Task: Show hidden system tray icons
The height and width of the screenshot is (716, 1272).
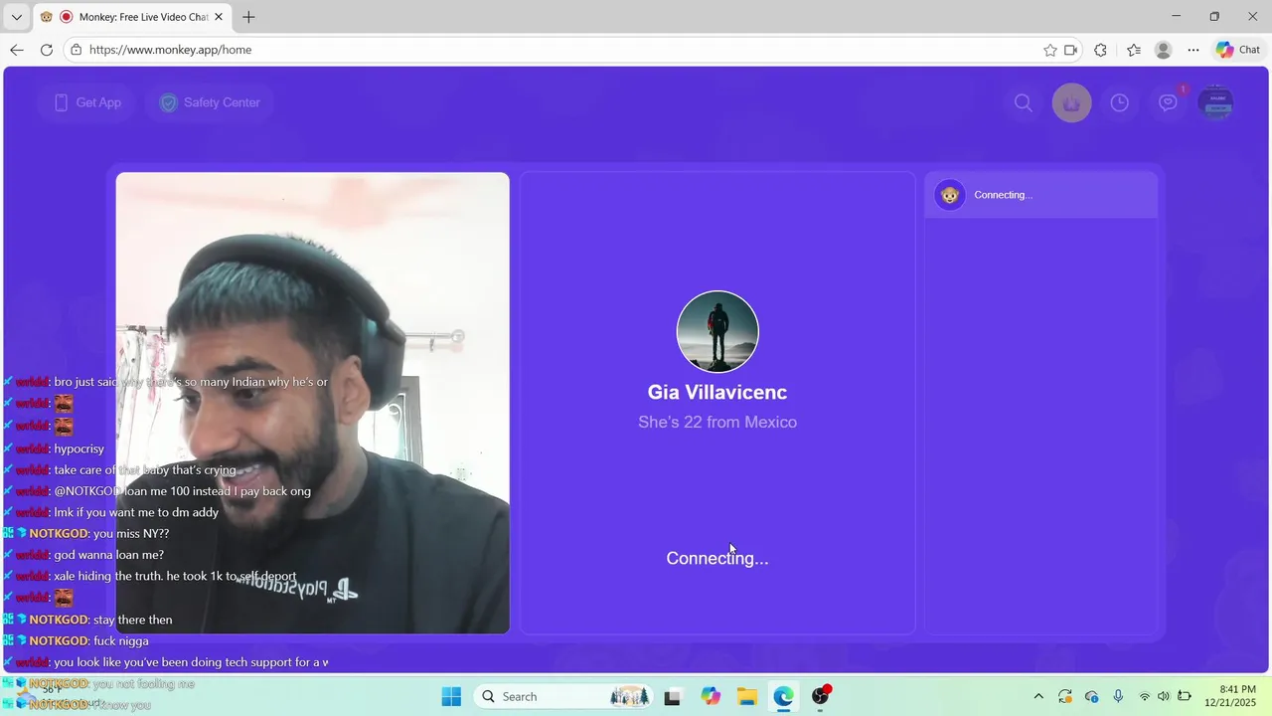Action: [1038, 696]
